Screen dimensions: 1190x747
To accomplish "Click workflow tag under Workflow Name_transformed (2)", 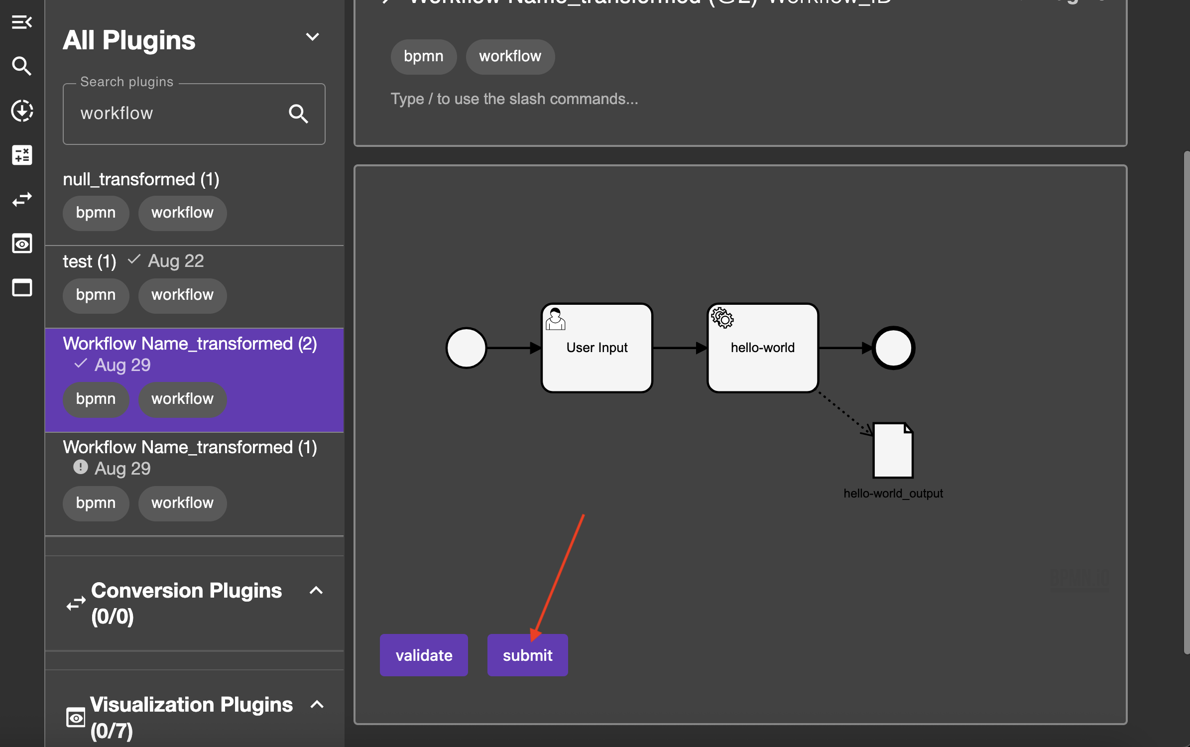I will (x=182, y=399).
